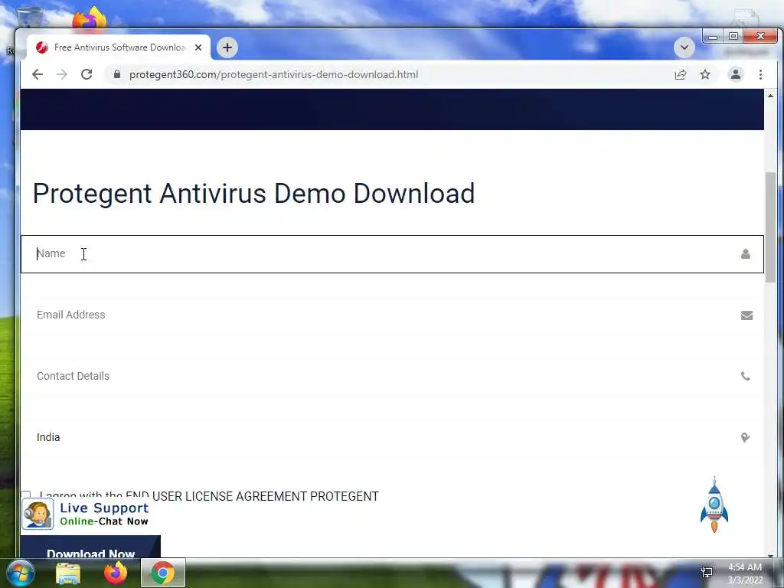Screen dimensions: 784x588
Task: Launch Firefox from the taskbar
Action: click(x=116, y=573)
